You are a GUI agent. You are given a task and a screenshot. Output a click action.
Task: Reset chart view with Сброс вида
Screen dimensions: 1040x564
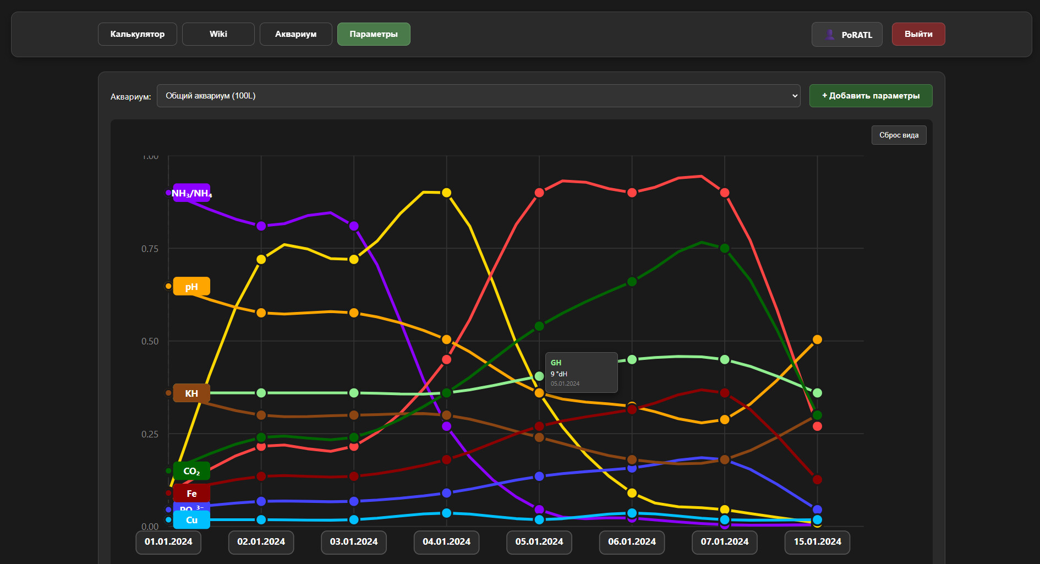coord(899,135)
